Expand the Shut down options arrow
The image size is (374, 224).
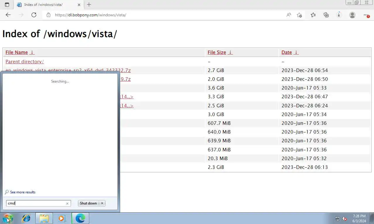pos(102,203)
